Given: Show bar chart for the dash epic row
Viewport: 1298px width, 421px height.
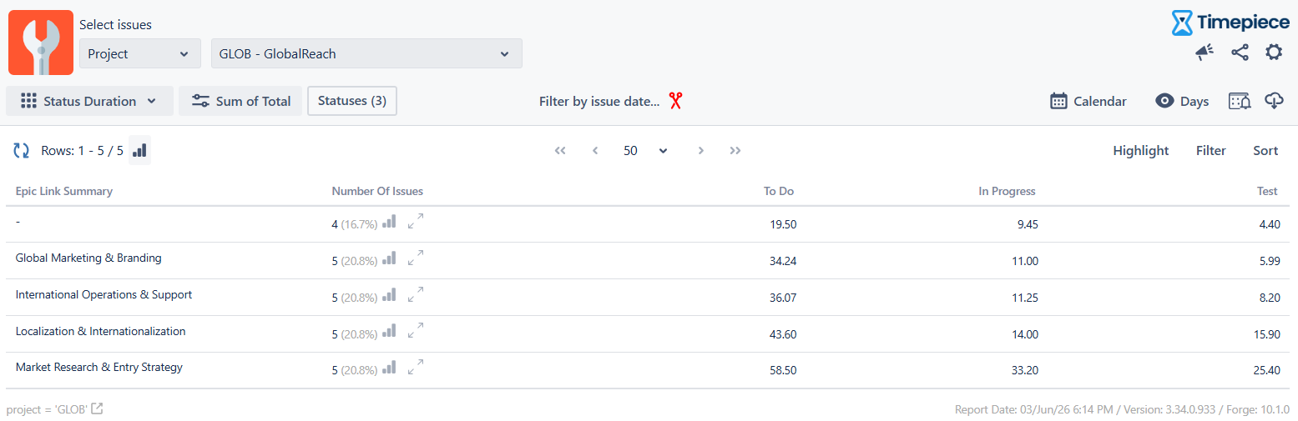Looking at the screenshot, I should (x=389, y=222).
